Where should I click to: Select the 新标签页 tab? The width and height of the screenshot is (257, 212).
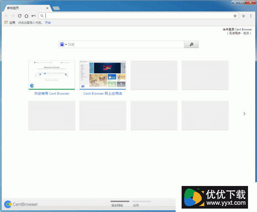(27, 8)
